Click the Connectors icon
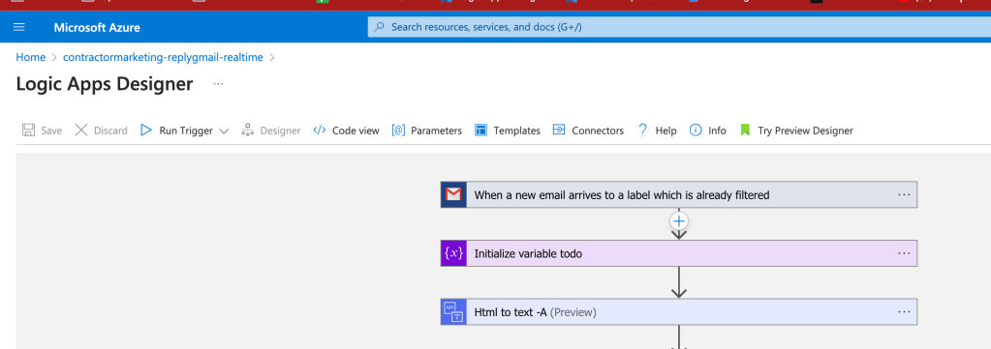 point(559,130)
